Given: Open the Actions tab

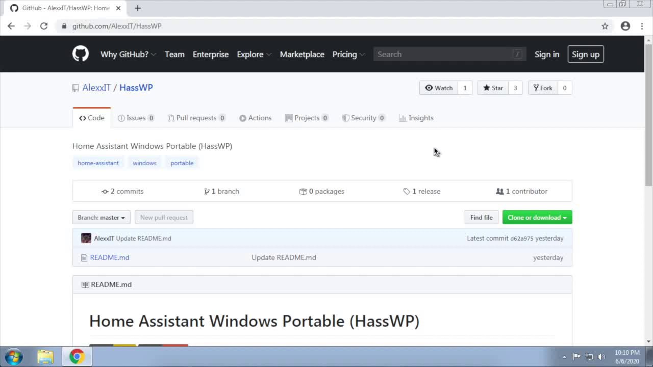Looking at the screenshot, I should pyautogui.click(x=255, y=118).
